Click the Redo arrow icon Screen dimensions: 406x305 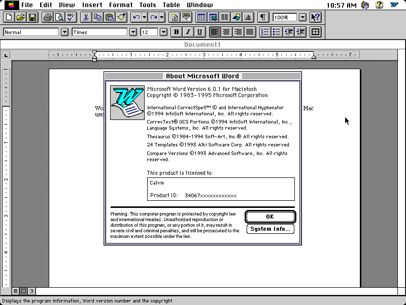(154, 17)
